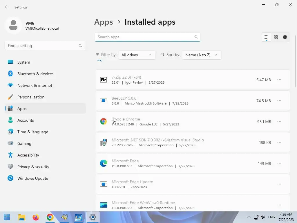
Task: Switch to grid view layout
Action: pyautogui.click(x=276, y=37)
